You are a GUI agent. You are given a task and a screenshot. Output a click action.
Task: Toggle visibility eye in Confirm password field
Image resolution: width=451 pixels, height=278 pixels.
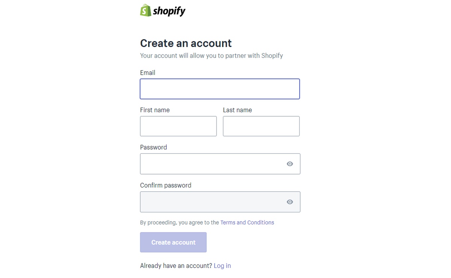tap(290, 202)
